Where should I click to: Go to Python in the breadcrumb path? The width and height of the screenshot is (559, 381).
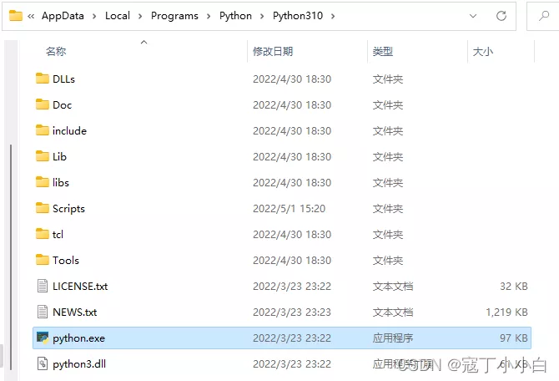point(235,16)
